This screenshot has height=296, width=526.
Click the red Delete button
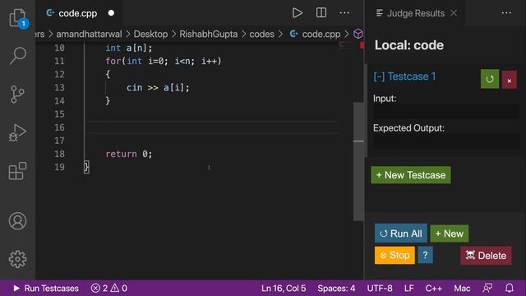(x=486, y=256)
